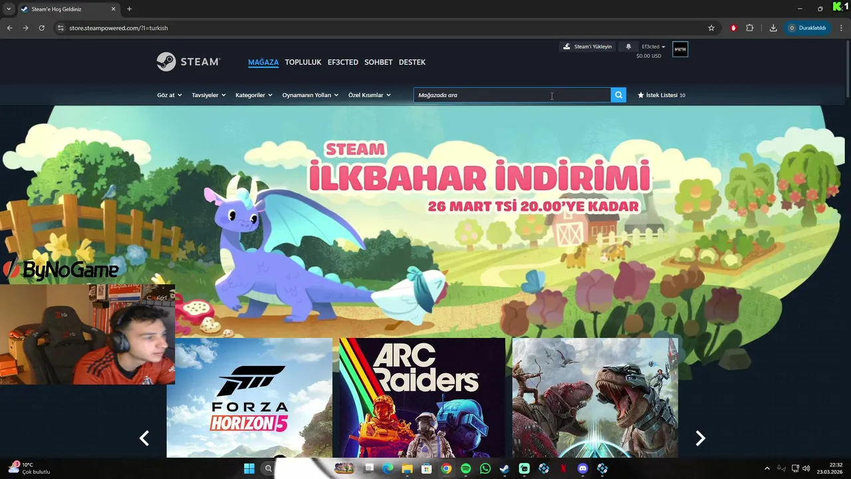
Task: Show the previous featured game carousel arrow
Action: (x=144, y=438)
